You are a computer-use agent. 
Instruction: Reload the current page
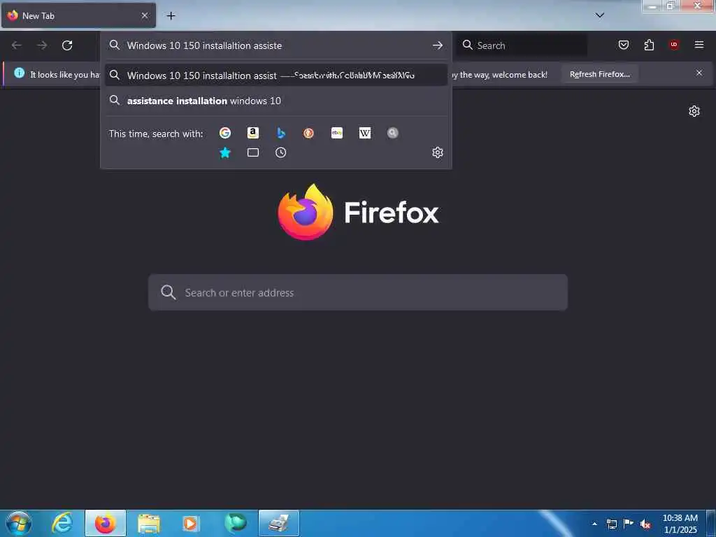tap(67, 45)
